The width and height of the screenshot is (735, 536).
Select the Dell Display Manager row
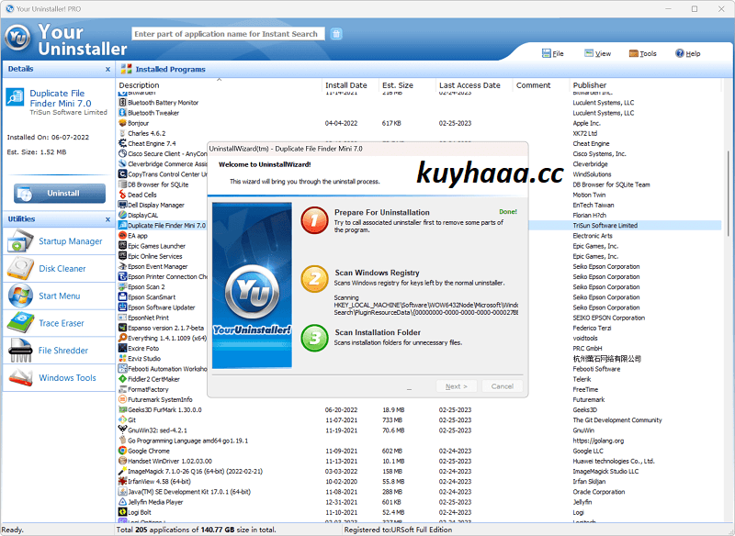pos(418,205)
